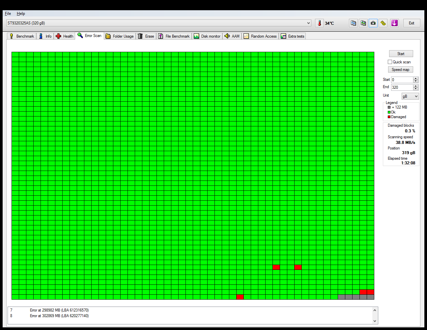Decrease the End value with down arrow

pos(416,89)
